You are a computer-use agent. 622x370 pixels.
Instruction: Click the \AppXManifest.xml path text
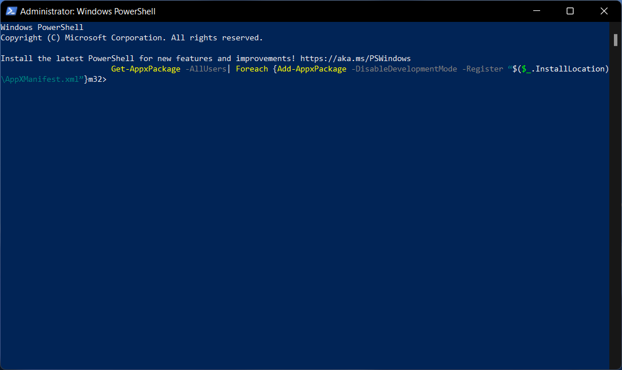[40, 80]
